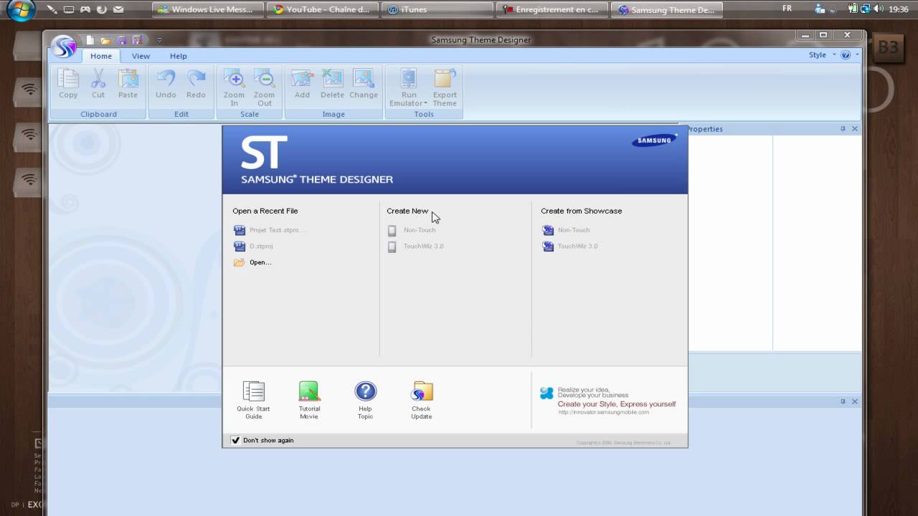Viewport: 918px width, 516px height.
Task: Switch to the View ribbon tab
Action: [x=141, y=56]
